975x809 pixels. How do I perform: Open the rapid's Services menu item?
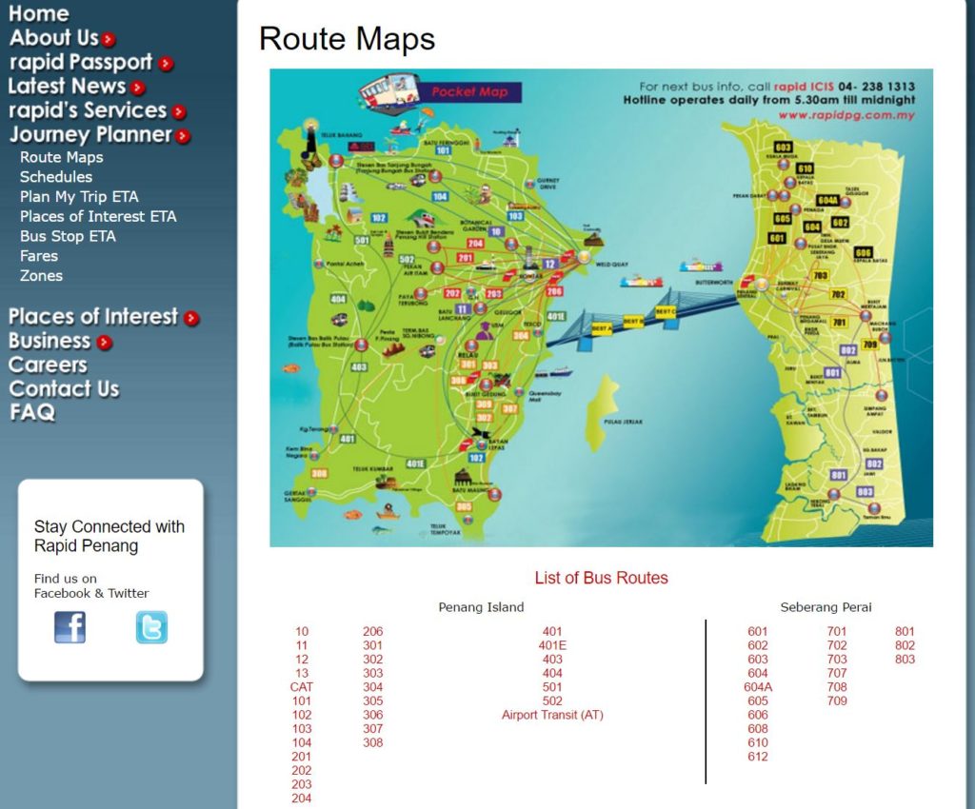88,110
